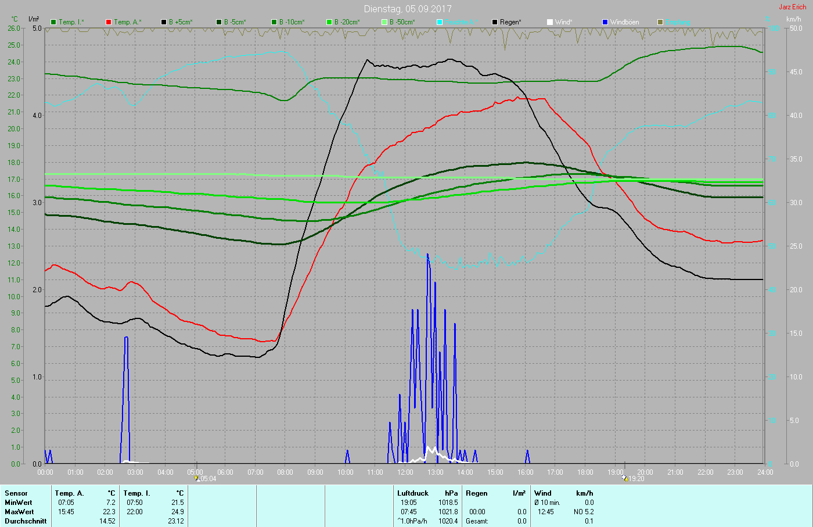Click the B -10cm green legend marker
The width and height of the screenshot is (813, 527).
274,22
